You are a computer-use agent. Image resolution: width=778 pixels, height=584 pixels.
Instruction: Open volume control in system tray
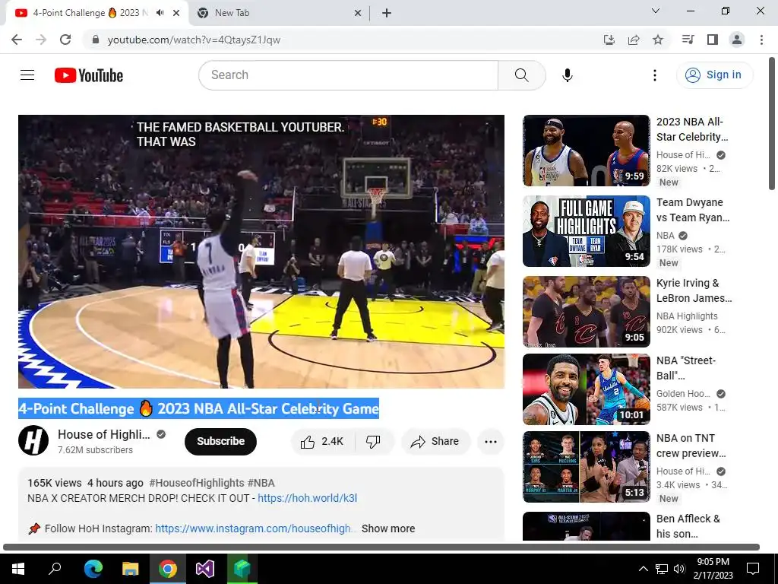[679, 569]
